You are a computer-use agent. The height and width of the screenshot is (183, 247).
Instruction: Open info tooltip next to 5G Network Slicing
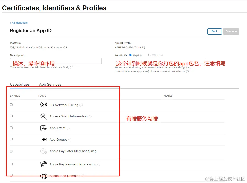pos(81,105)
